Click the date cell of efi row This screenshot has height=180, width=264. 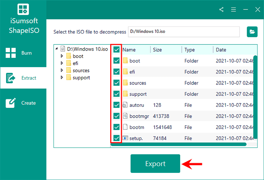point(235,72)
